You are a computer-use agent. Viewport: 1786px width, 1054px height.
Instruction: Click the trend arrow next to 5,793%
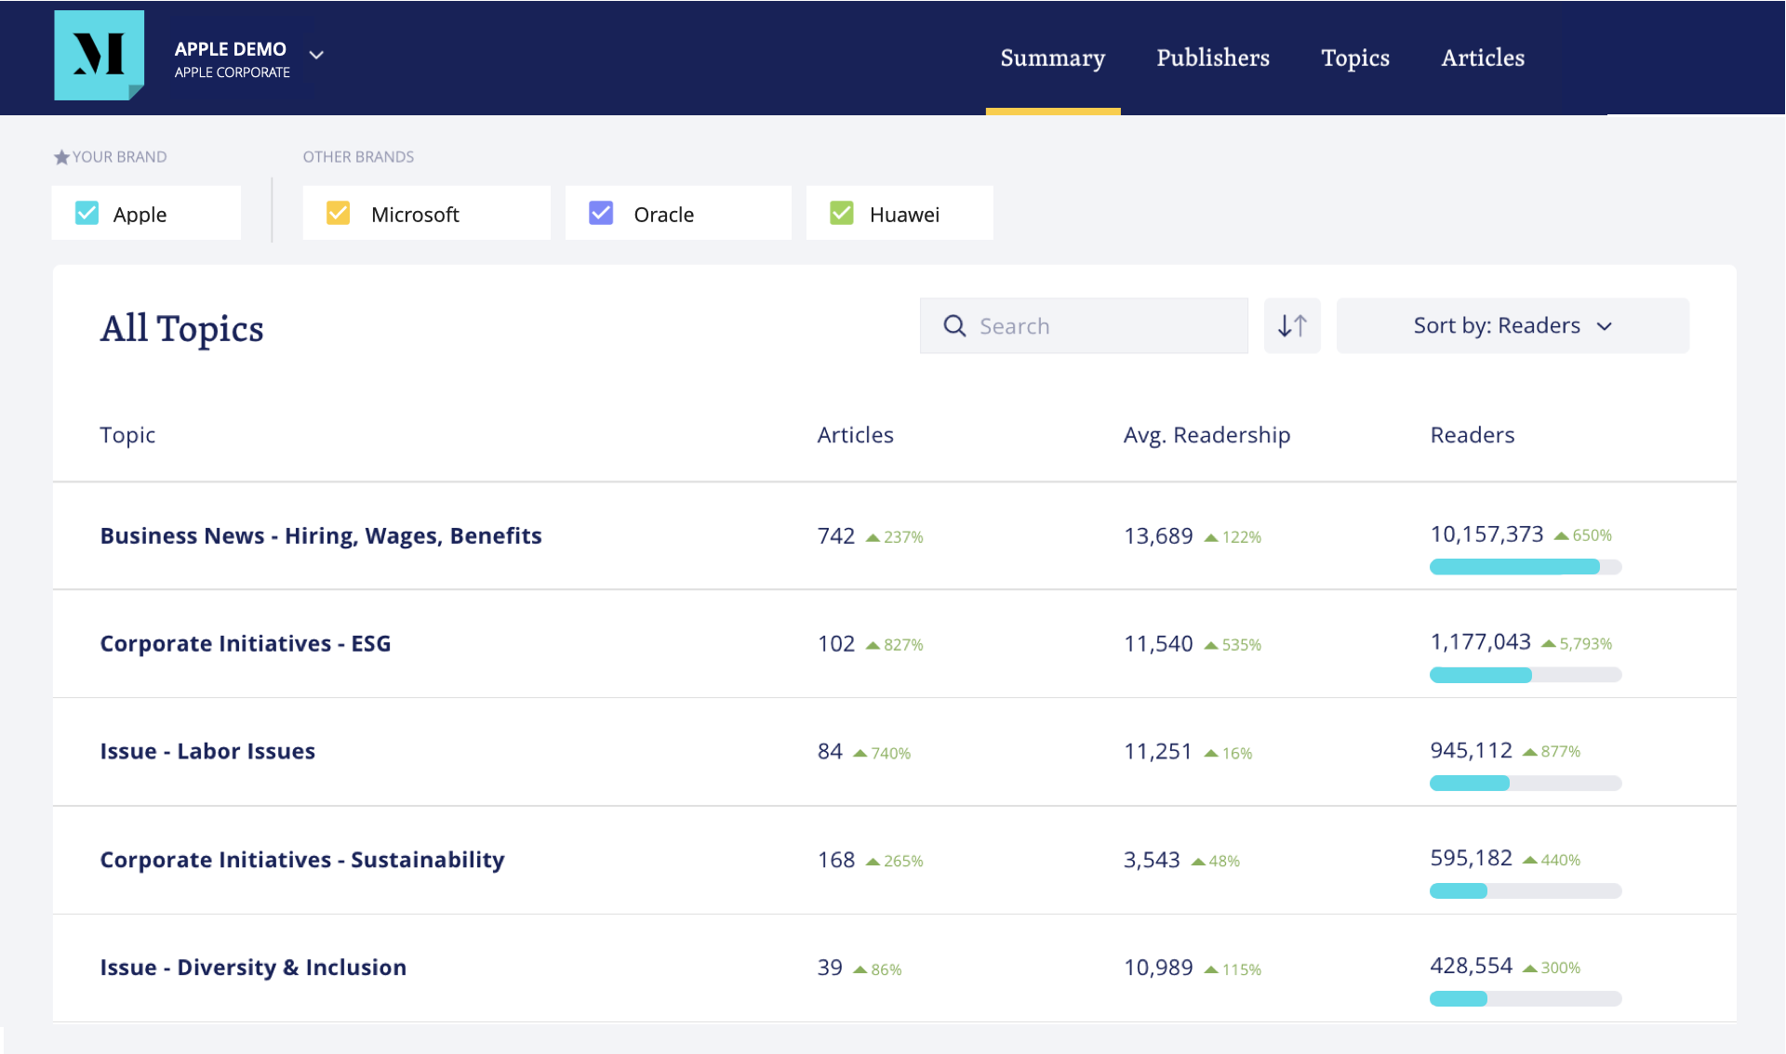[1548, 644]
